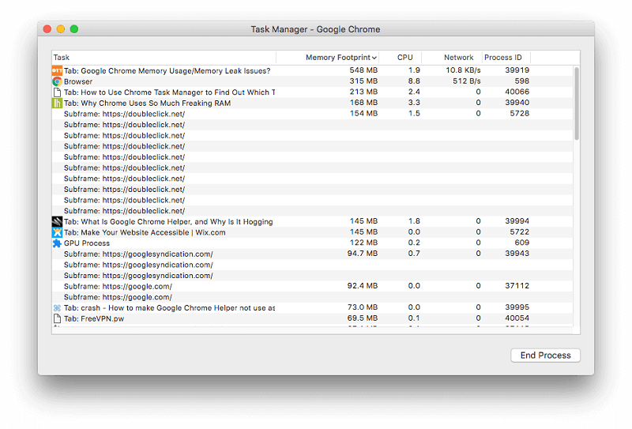
Task: Select Tab: crash - How to make Google Chrome Helper
Action: click(x=312, y=308)
